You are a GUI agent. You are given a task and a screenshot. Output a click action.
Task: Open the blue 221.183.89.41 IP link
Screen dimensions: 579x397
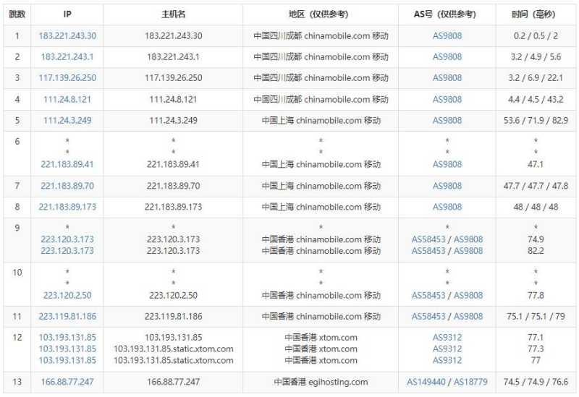[67, 164]
